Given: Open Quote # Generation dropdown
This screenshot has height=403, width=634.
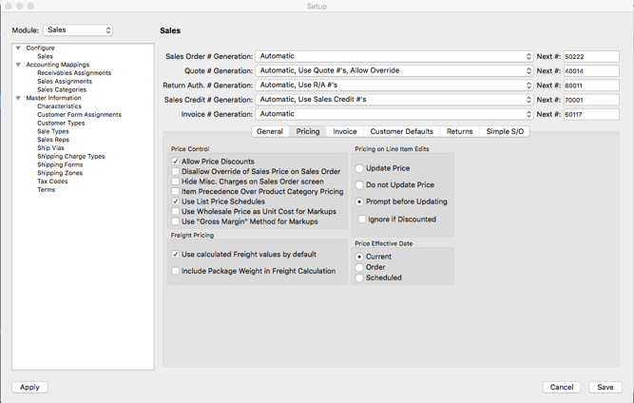Looking at the screenshot, I should point(394,70).
